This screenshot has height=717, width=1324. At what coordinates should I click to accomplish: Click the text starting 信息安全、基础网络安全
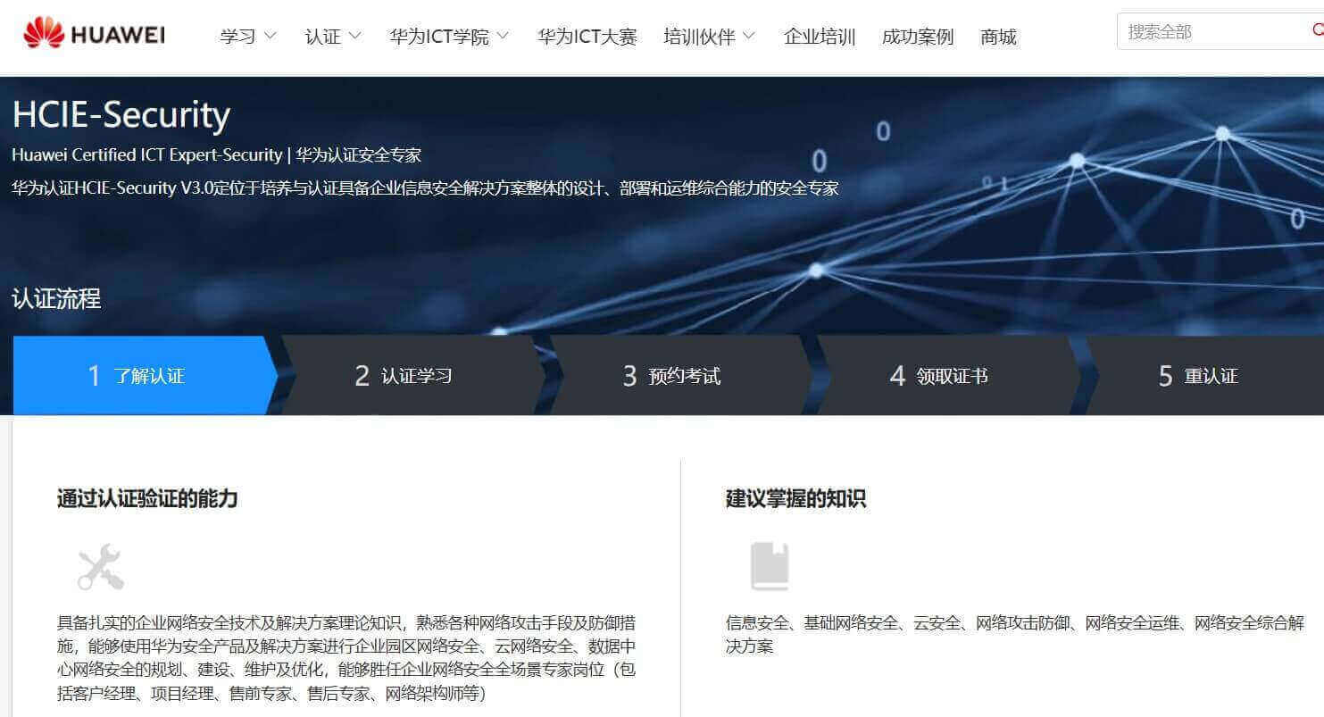pos(1015,634)
